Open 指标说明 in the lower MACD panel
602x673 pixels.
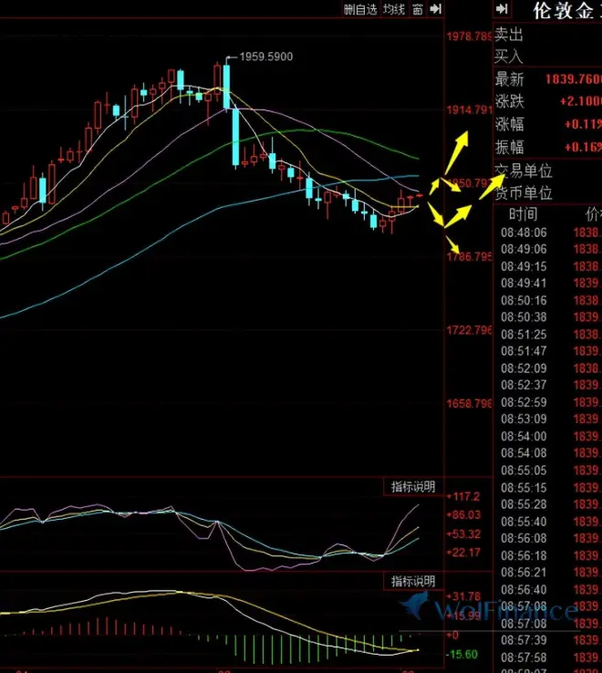[412, 581]
